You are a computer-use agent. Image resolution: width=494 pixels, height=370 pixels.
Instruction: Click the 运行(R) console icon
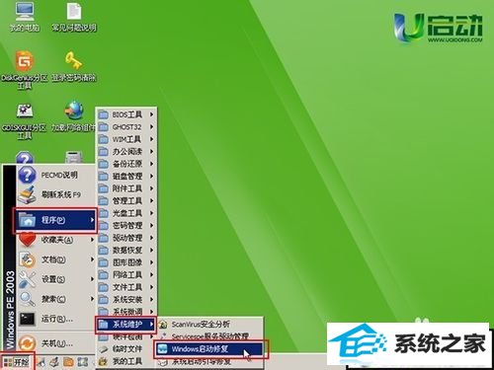pyautogui.click(x=27, y=319)
